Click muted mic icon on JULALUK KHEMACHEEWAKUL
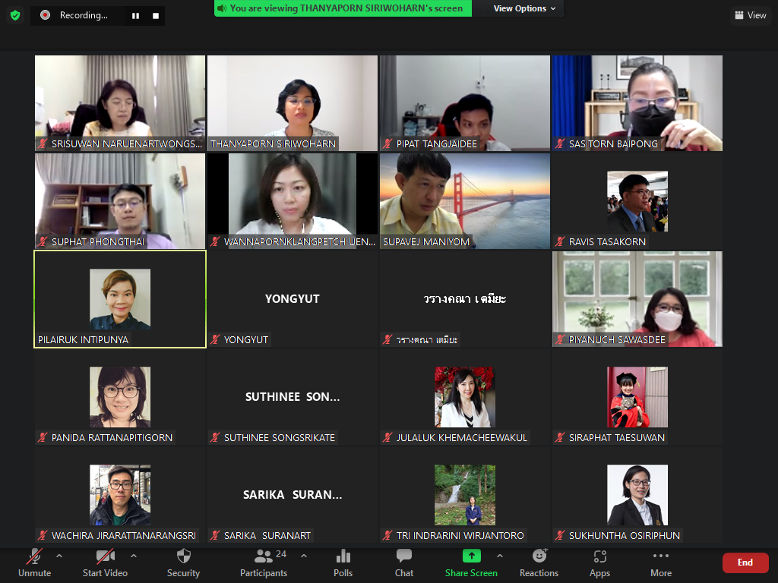This screenshot has height=583, width=778. tap(387, 438)
